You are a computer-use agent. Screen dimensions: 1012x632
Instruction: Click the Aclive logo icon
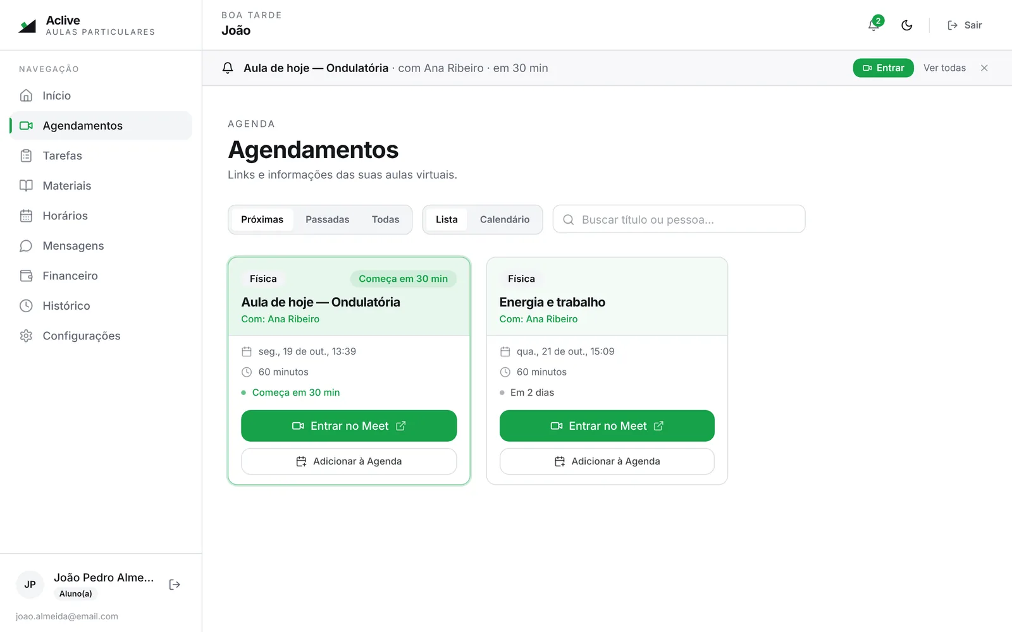click(27, 26)
